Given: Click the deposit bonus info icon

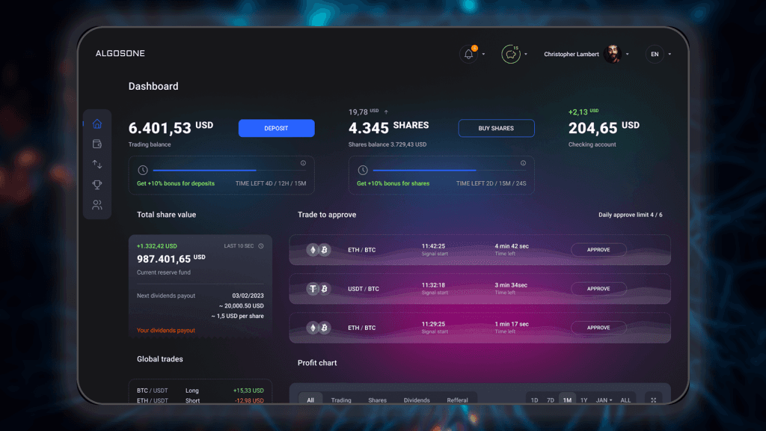Looking at the screenshot, I should (303, 163).
